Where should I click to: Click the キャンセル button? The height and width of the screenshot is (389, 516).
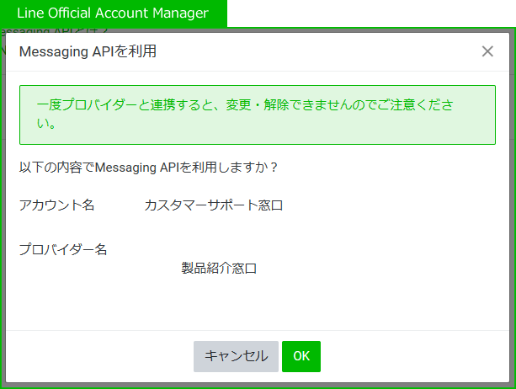[236, 356]
